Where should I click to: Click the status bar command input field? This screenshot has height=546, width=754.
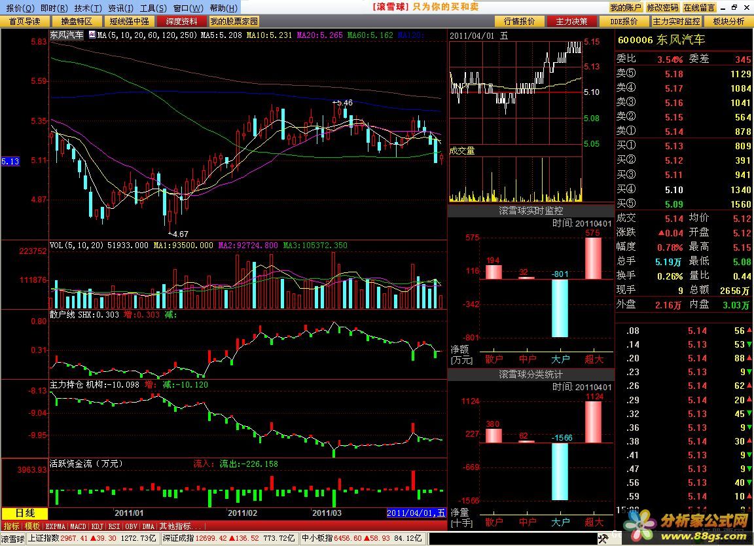coord(512,539)
